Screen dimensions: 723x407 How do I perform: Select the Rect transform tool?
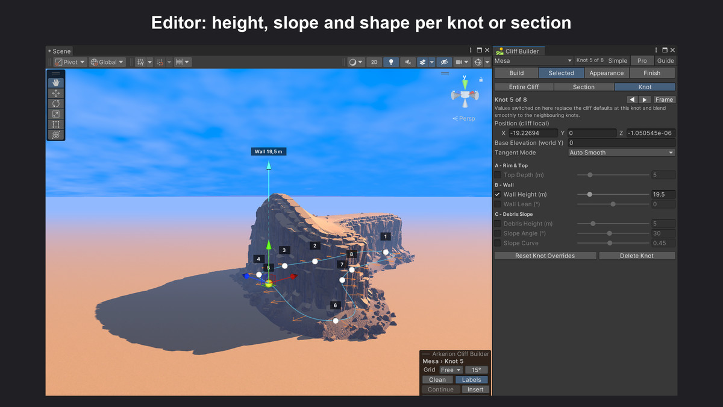tap(56, 124)
